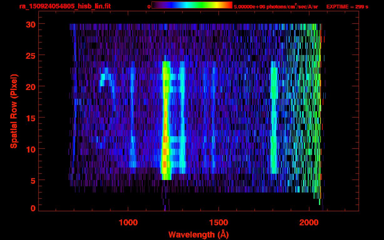Click the 5.00000e+06 photons/cm²/sec/Å/sr label

pos(276,6)
